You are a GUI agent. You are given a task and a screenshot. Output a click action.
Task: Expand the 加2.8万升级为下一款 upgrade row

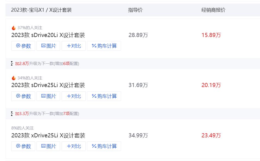point(47,64)
